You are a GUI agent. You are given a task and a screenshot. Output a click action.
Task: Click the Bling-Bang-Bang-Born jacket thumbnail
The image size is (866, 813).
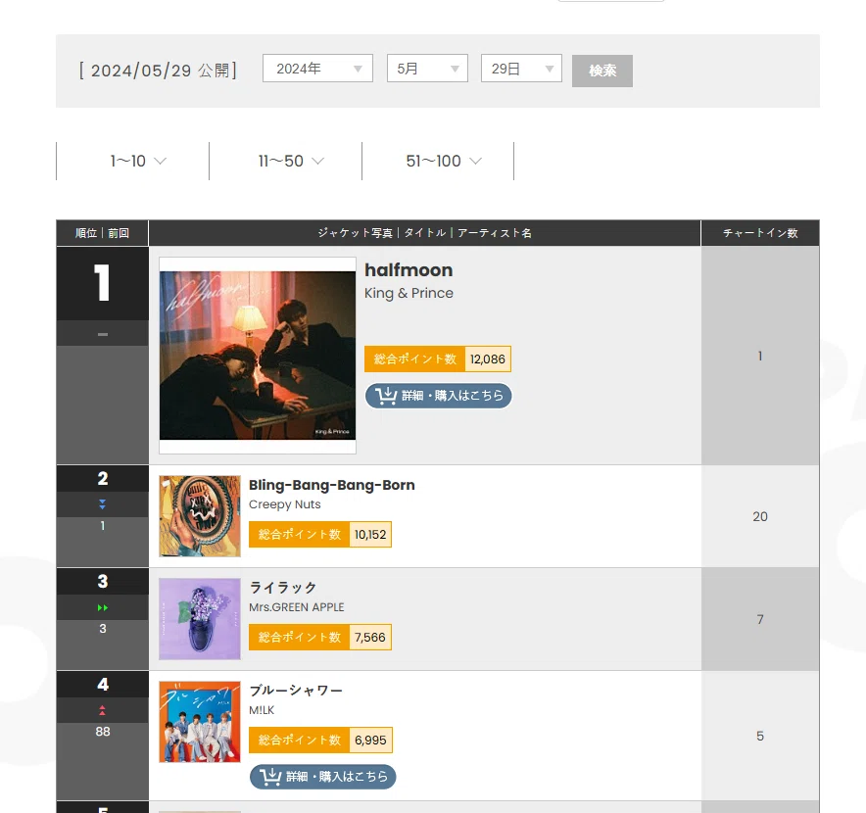200,516
